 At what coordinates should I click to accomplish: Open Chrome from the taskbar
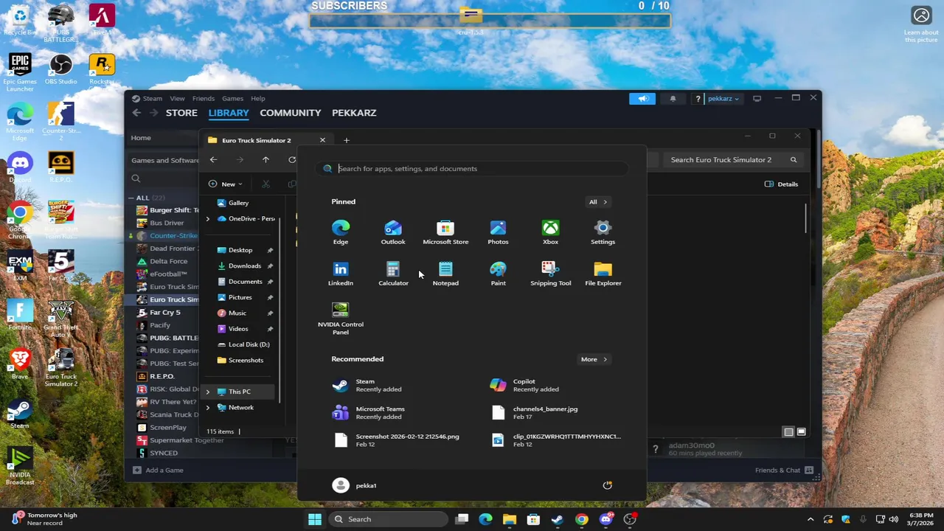click(x=582, y=519)
